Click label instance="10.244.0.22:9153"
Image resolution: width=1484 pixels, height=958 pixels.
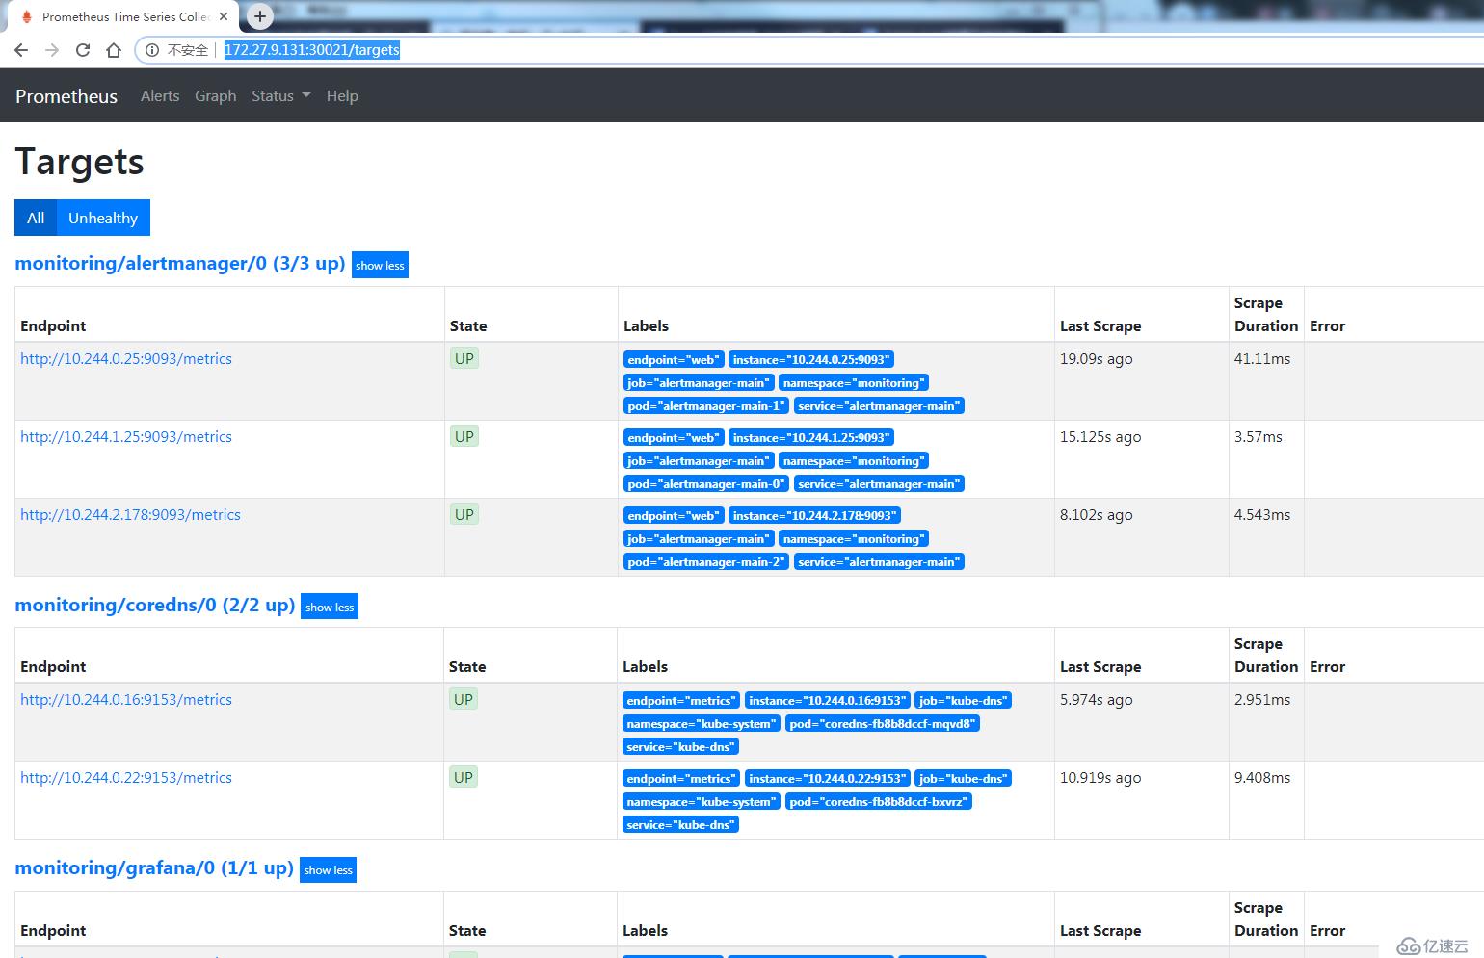pyautogui.click(x=828, y=779)
